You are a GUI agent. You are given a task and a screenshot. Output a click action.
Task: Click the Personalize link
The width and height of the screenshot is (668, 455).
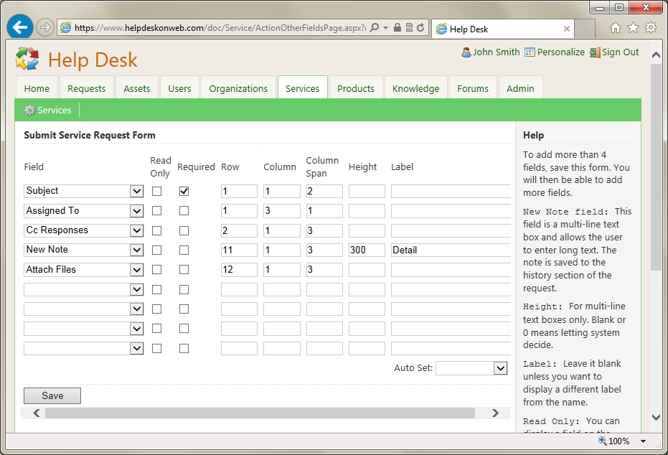pos(560,52)
